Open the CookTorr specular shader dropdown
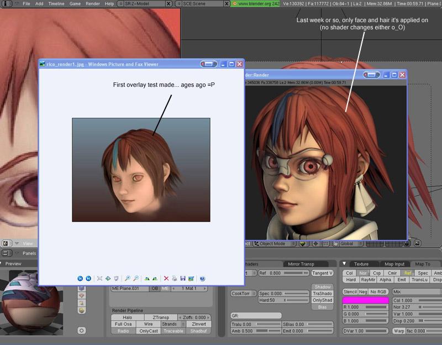The height and width of the screenshot is (345, 442). point(244,294)
